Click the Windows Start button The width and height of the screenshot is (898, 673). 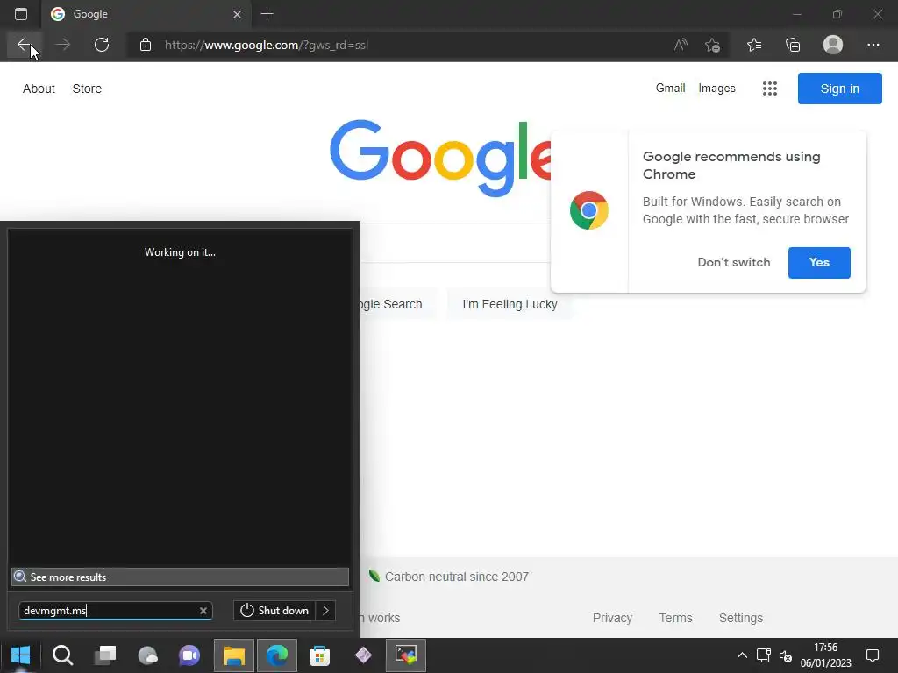tap(20, 655)
